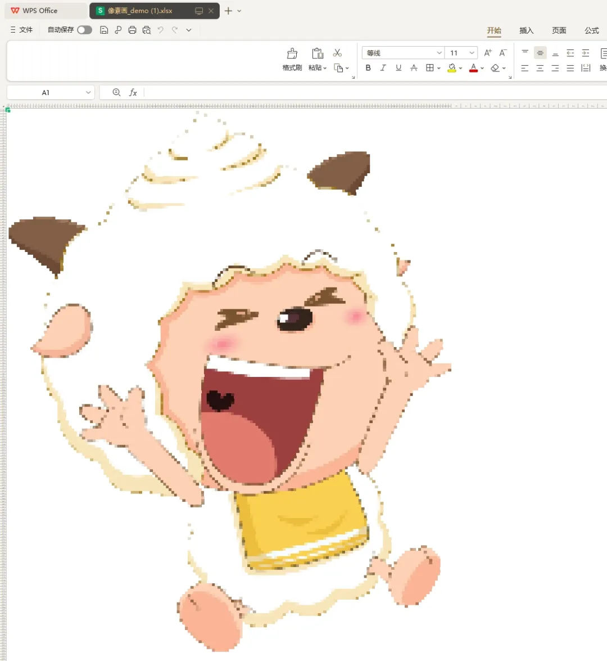The height and width of the screenshot is (661, 607).
Task: Click the Redo arrow
Action: (x=175, y=30)
